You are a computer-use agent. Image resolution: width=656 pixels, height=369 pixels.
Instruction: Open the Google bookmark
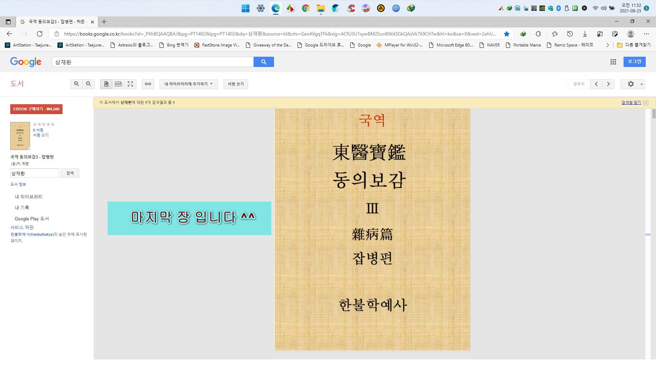360,45
